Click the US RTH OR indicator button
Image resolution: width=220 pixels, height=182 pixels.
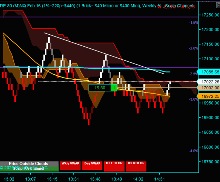pos(136,166)
